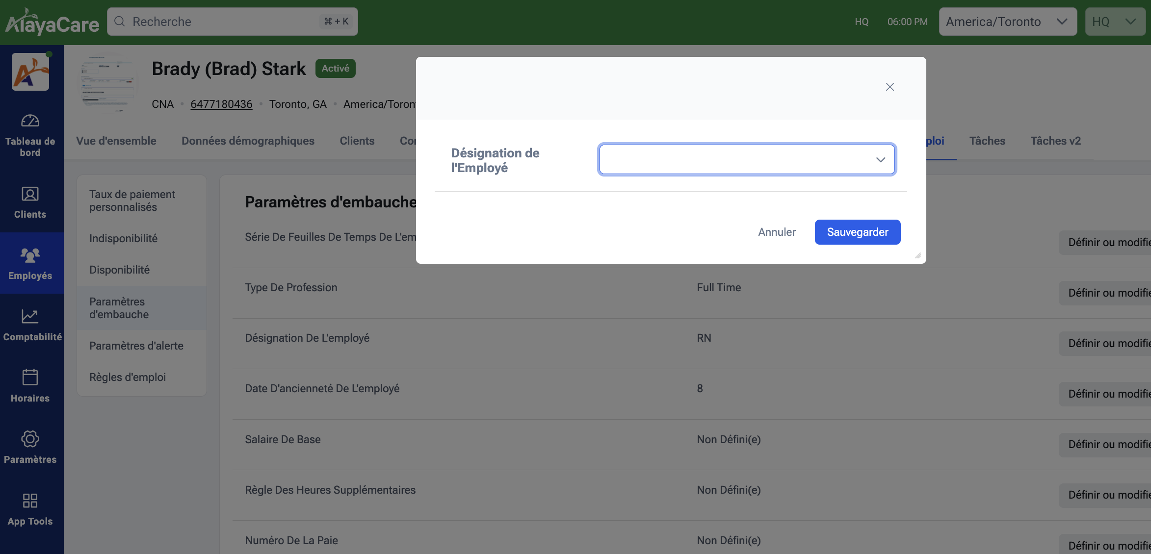Click the Clients sidebar icon
Image resolution: width=1151 pixels, height=554 pixels.
pos(30,195)
